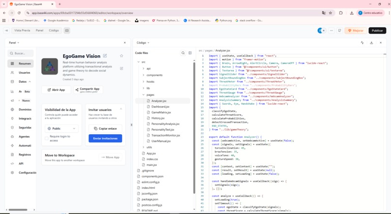The height and width of the screenshot is (214, 391).
Task: Switch to the Panel tab
Action: pos(39,31)
